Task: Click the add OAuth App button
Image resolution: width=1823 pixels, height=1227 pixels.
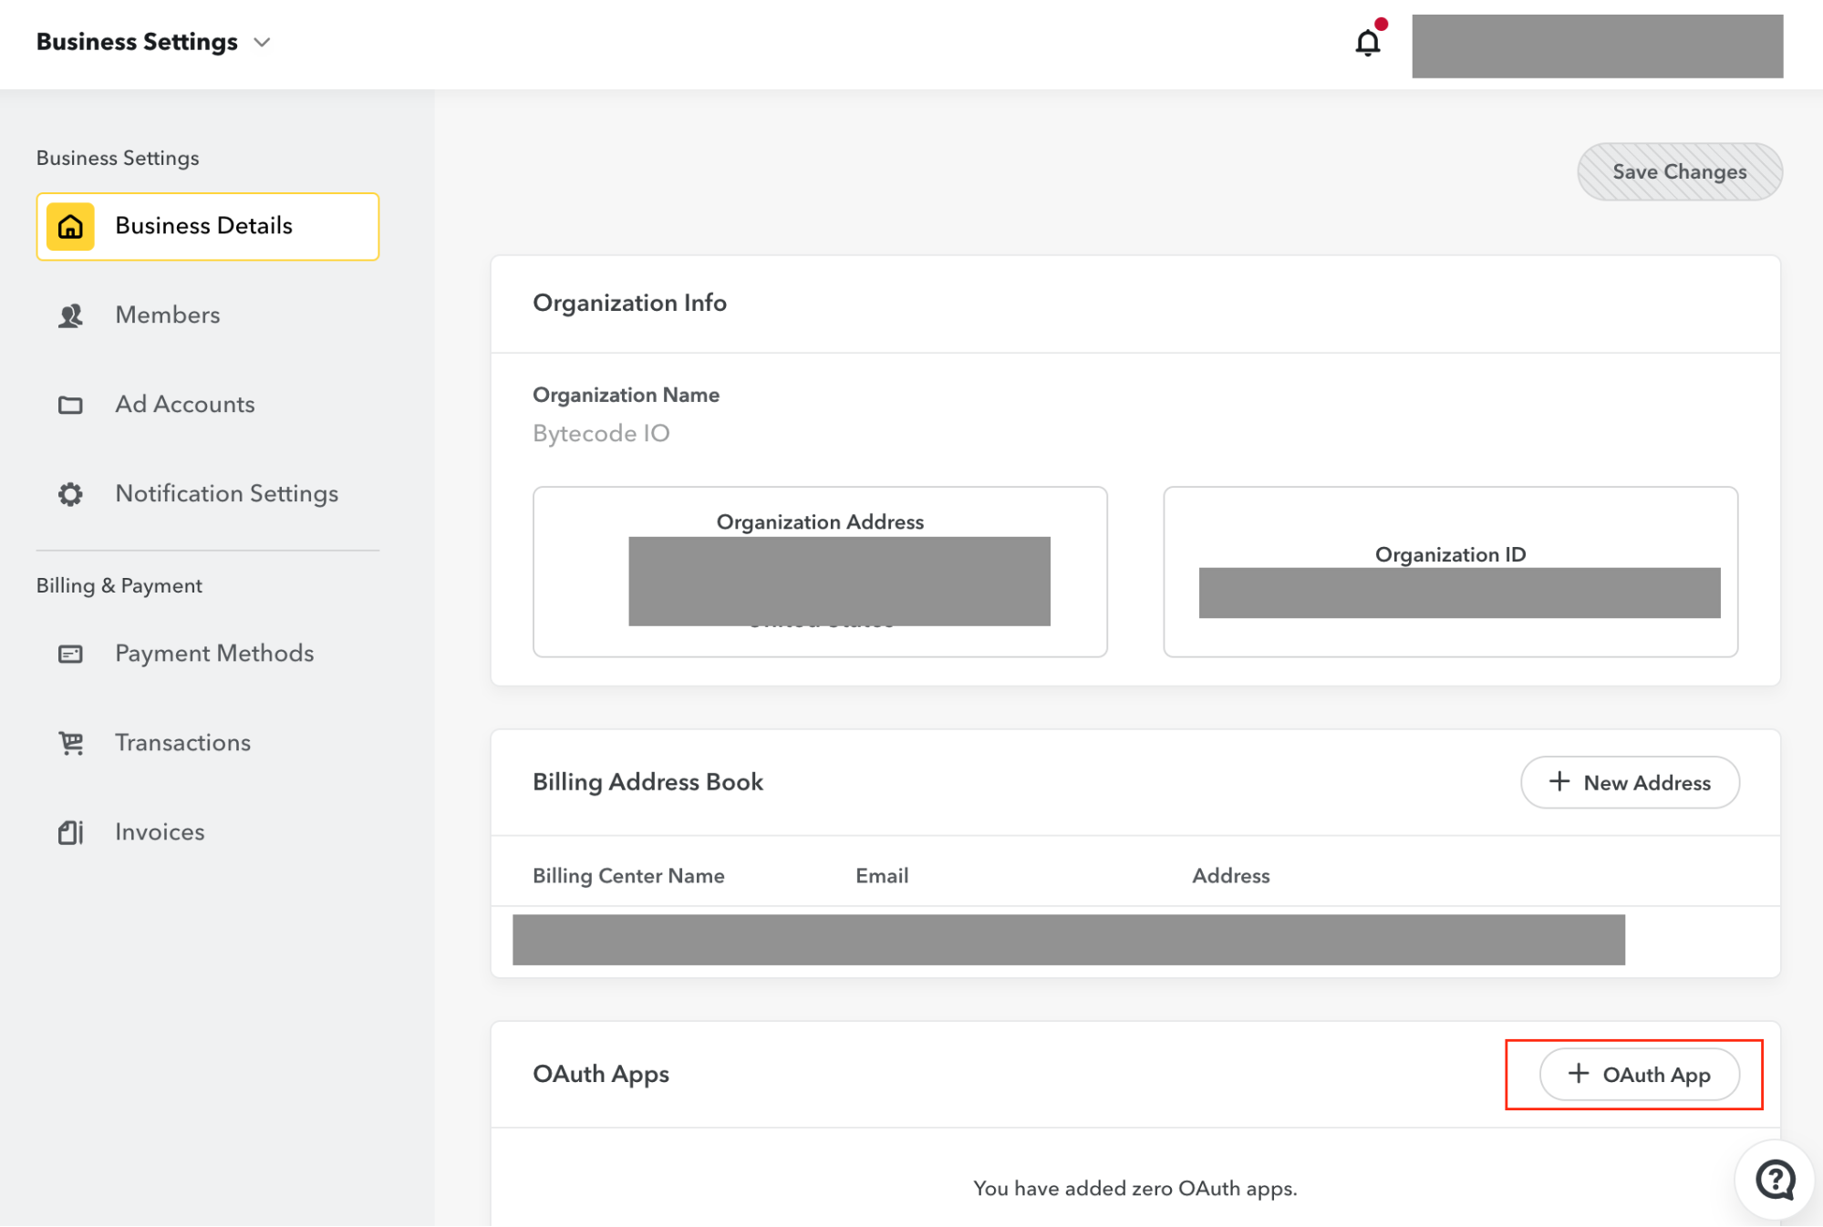Action: coord(1639,1075)
